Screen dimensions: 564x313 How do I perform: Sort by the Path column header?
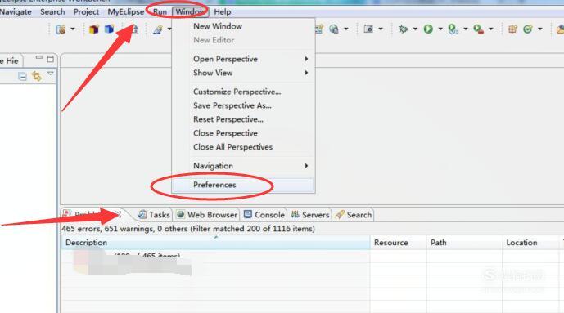point(464,243)
